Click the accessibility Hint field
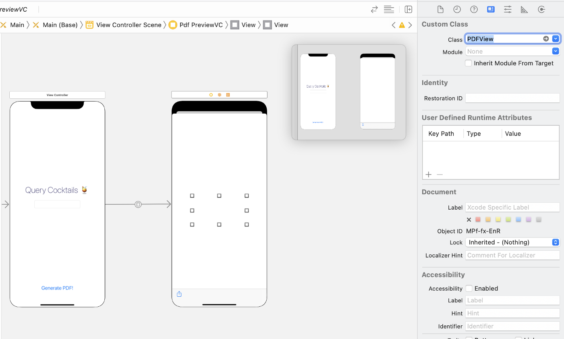564x339 pixels. pos(512,313)
